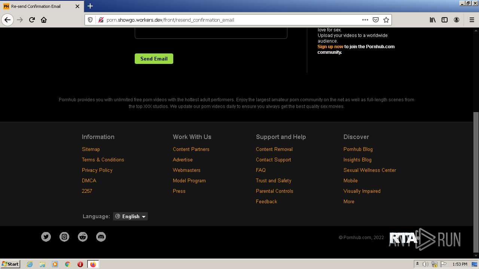
Task: Open the Trust and Safety link
Action: click(274, 180)
